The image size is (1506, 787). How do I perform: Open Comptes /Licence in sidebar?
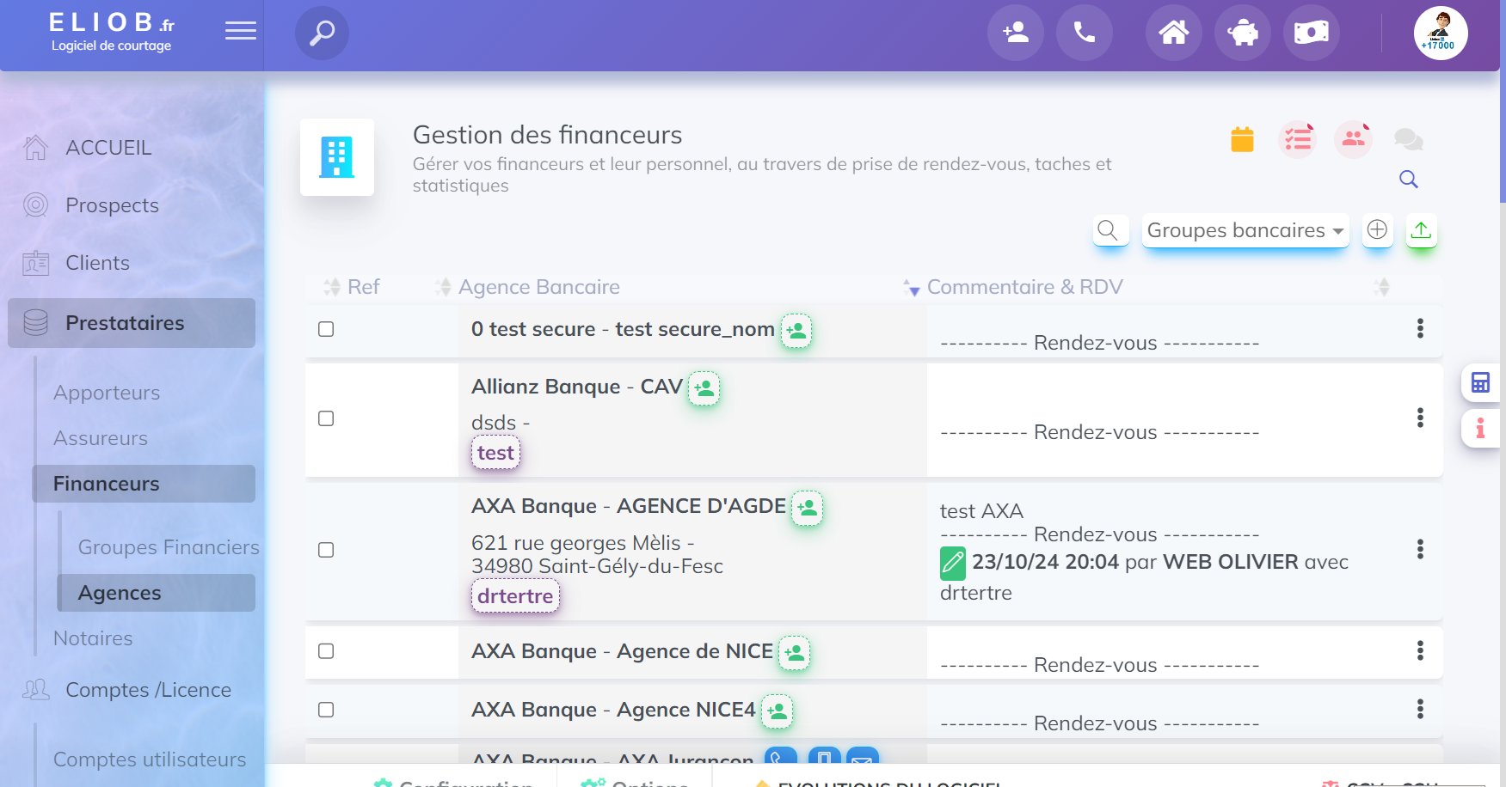[148, 690]
